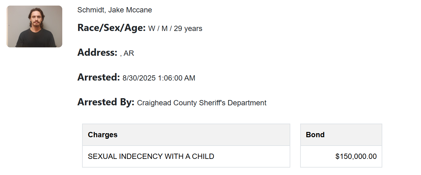Select the Address label

tap(97, 53)
